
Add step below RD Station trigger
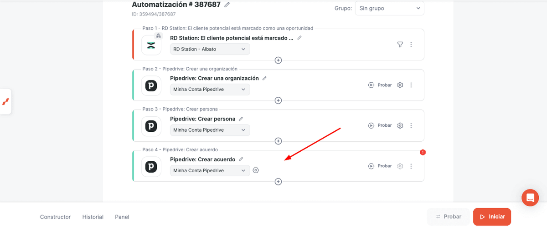(278, 60)
